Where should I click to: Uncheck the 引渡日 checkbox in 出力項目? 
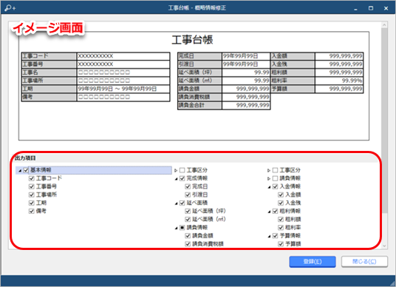[x=188, y=195]
